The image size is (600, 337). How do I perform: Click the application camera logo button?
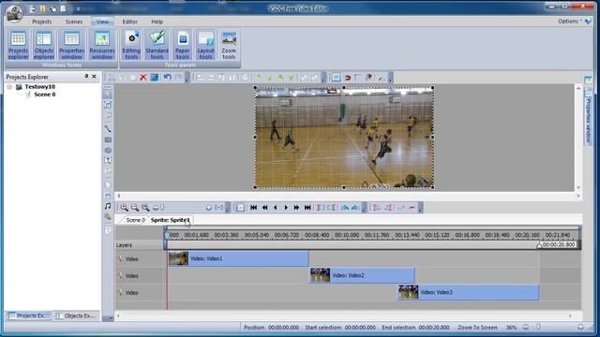15,13
